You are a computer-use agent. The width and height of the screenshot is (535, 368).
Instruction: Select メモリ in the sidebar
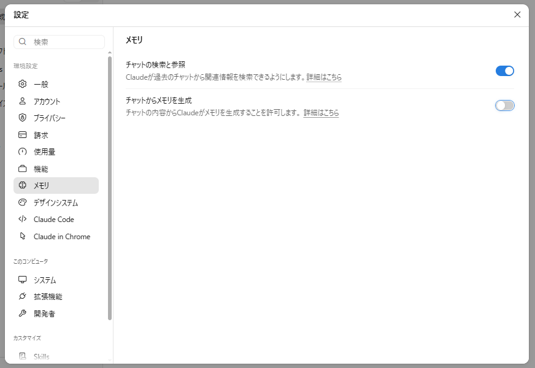(x=56, y=186)
